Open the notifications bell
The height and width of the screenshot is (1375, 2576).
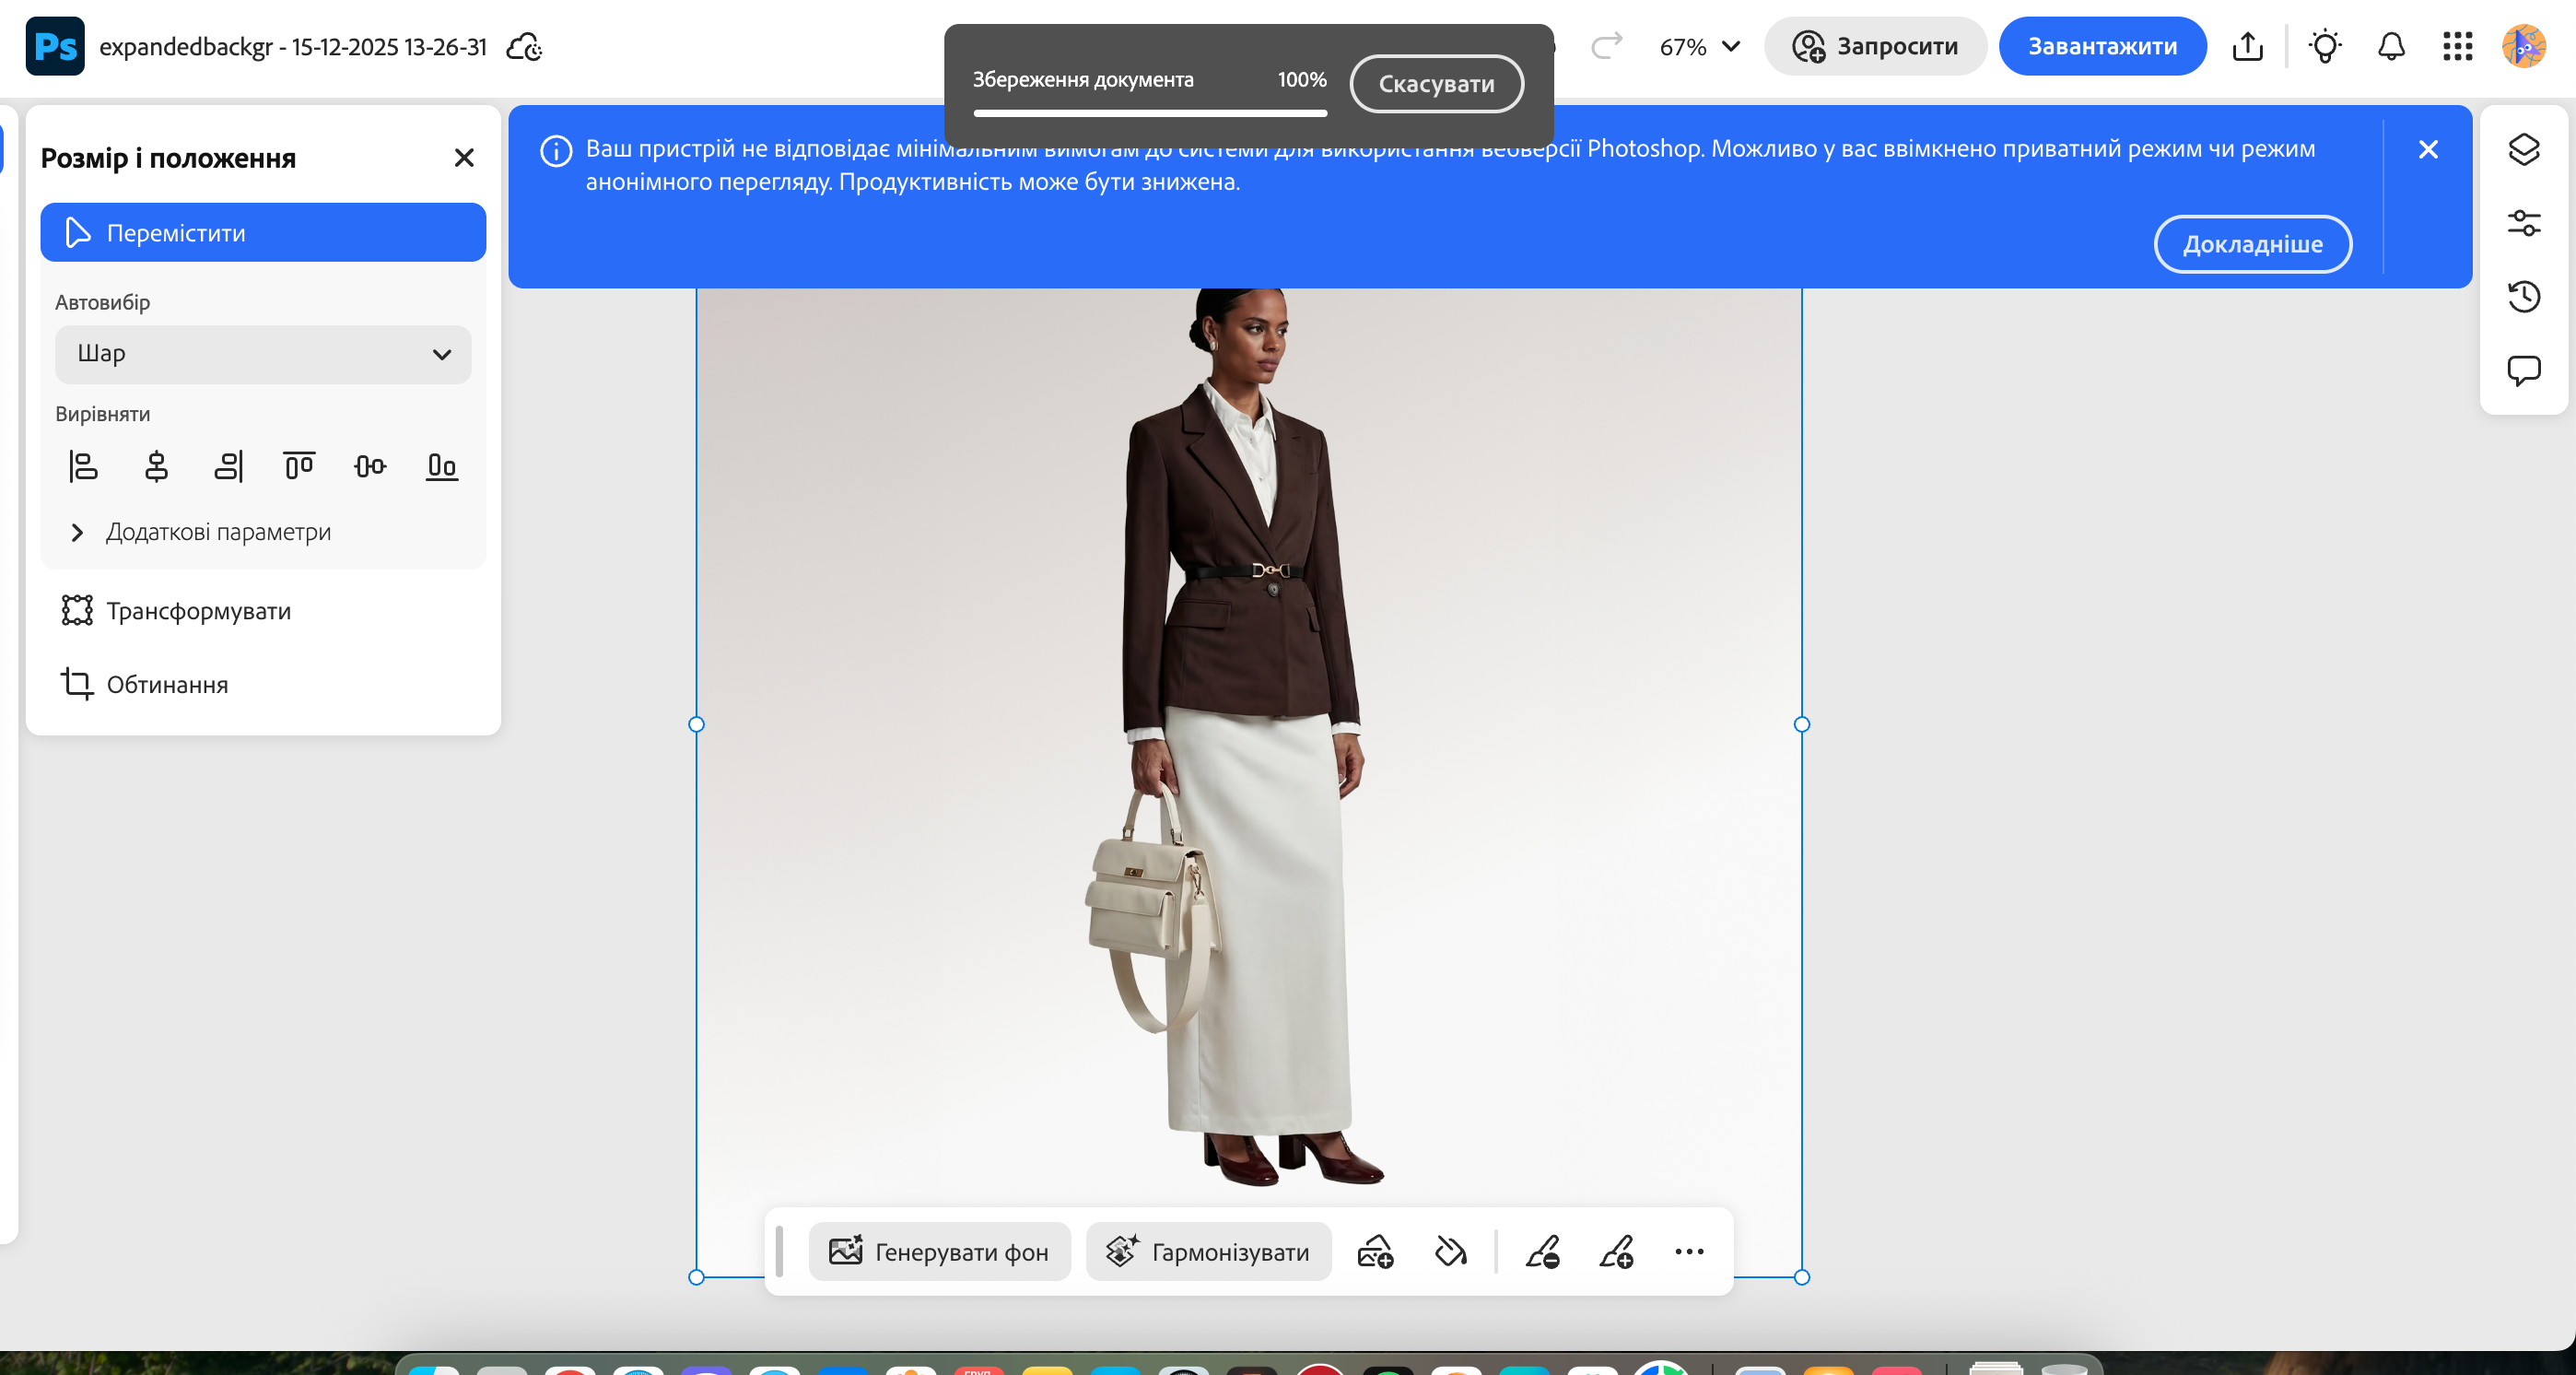2390,47
